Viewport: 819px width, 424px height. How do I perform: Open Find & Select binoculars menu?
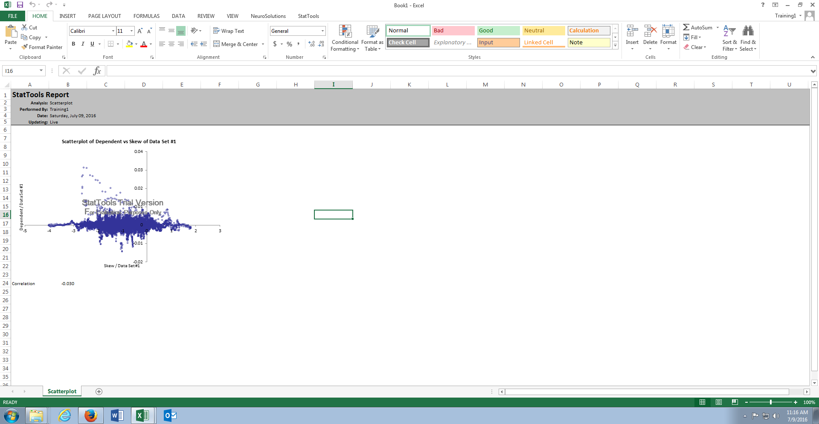pos(748,38)
